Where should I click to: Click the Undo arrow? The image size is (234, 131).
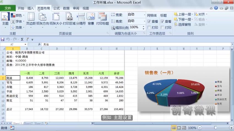click(x=8, y=39)
